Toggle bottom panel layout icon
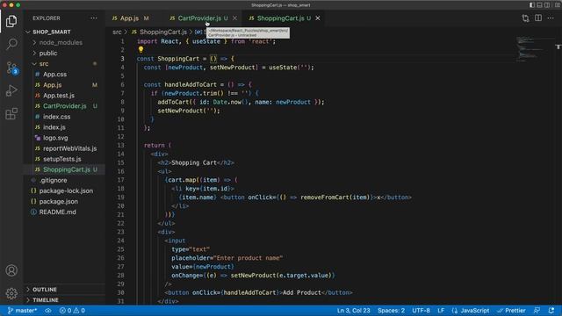This screenshot has width=562, height=316. tap(539, 5)
